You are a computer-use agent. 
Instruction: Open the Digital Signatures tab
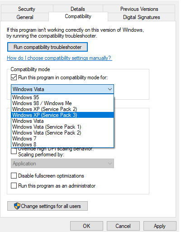point(142,17)
